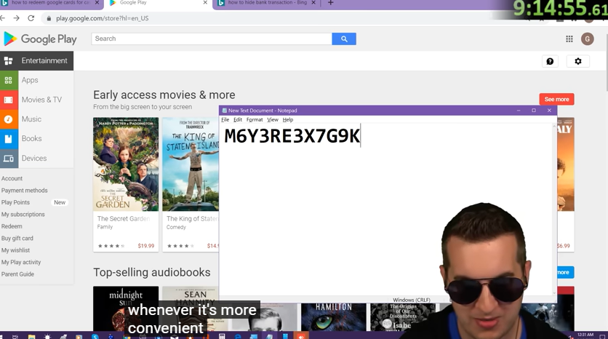The height and width of the screenshot is (339, 608).
Task: Open The Secret Garden movie poster
Action: tap(126, 164)
